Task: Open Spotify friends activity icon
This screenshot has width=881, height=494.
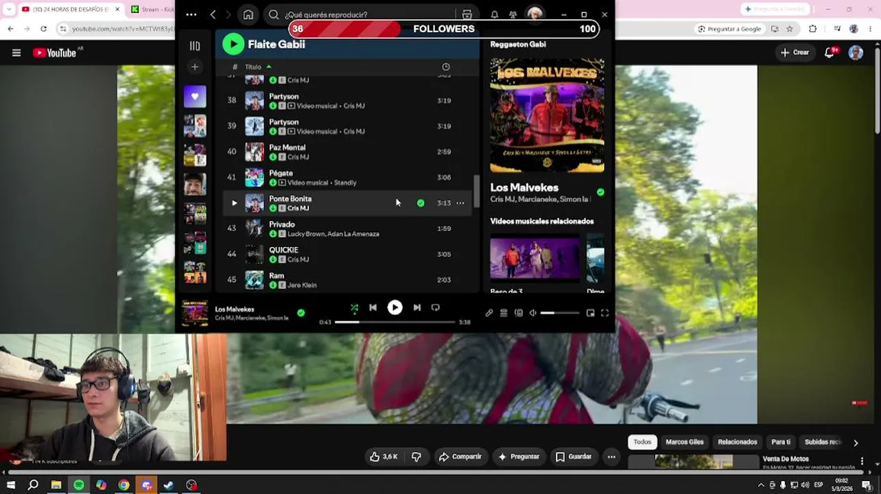Action: (513, 14)
